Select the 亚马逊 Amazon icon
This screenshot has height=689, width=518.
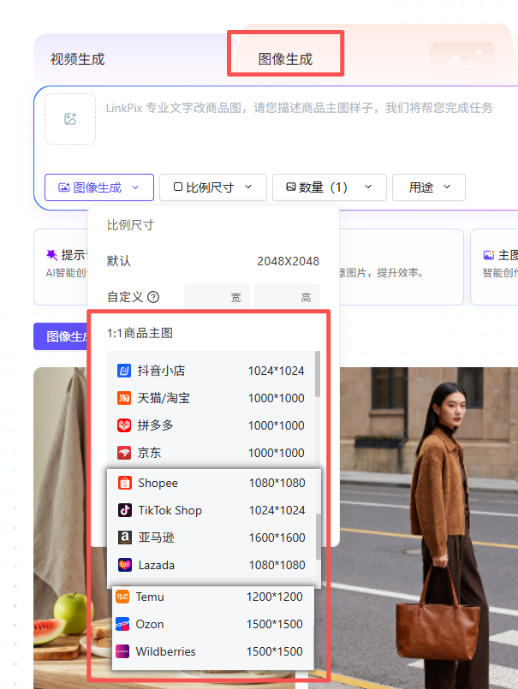pyautogui.click(x=124, y=538)
